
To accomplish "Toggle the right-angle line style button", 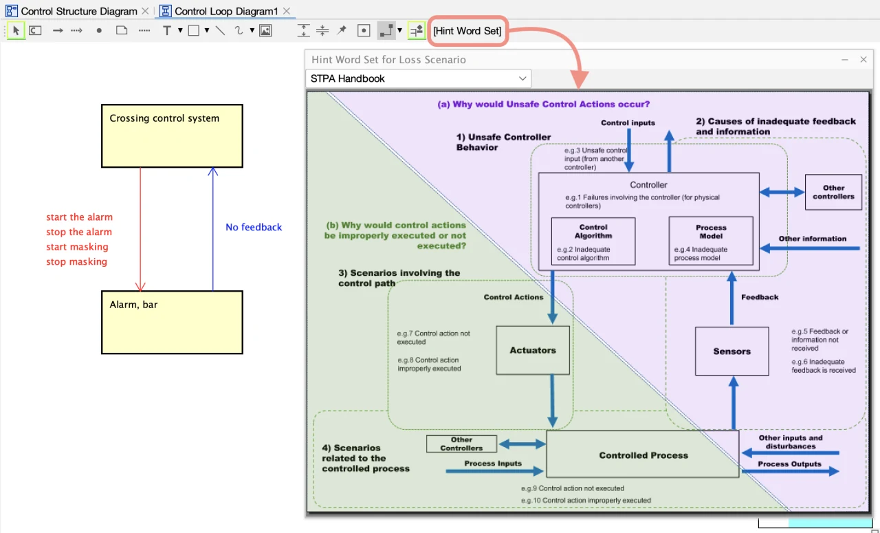I will pyautogui.click(x=387, y=31).
